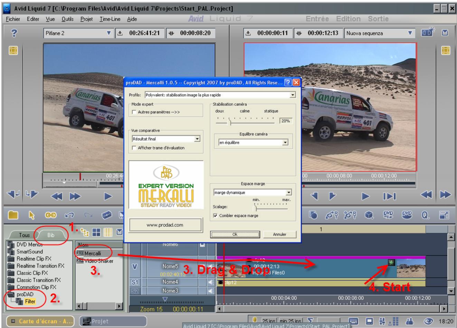Open the project folder icon in the toolbar
The height and width of the screenshot is (328, 457).
pyautogui.click(x=13, y=215)
